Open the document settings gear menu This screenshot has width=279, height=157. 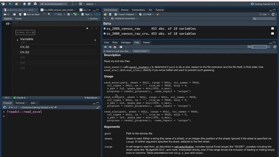[x=68, y=14]
